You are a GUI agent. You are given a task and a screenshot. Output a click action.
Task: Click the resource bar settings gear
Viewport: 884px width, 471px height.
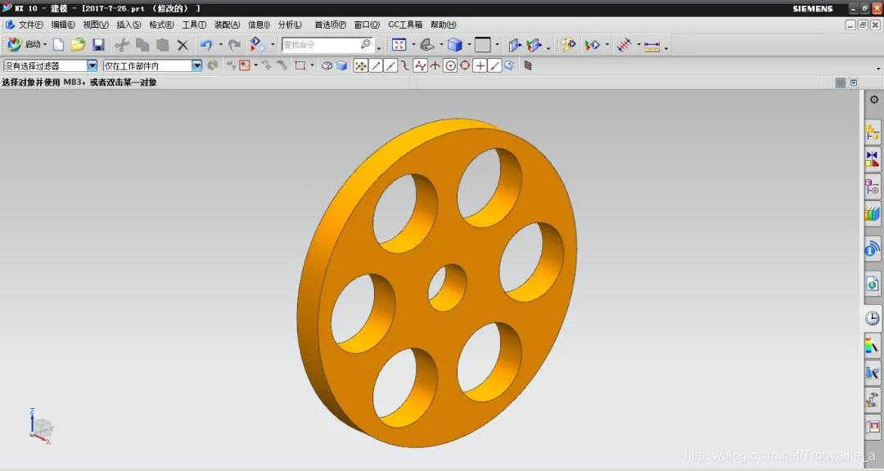click(x=874, y=100)
